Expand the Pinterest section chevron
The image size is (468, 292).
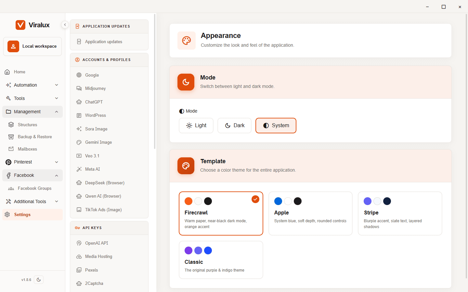(x=57, y=162)
